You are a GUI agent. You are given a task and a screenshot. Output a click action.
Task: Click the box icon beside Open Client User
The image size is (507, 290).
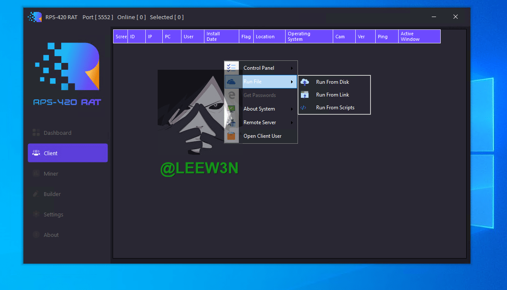(232, 136)
